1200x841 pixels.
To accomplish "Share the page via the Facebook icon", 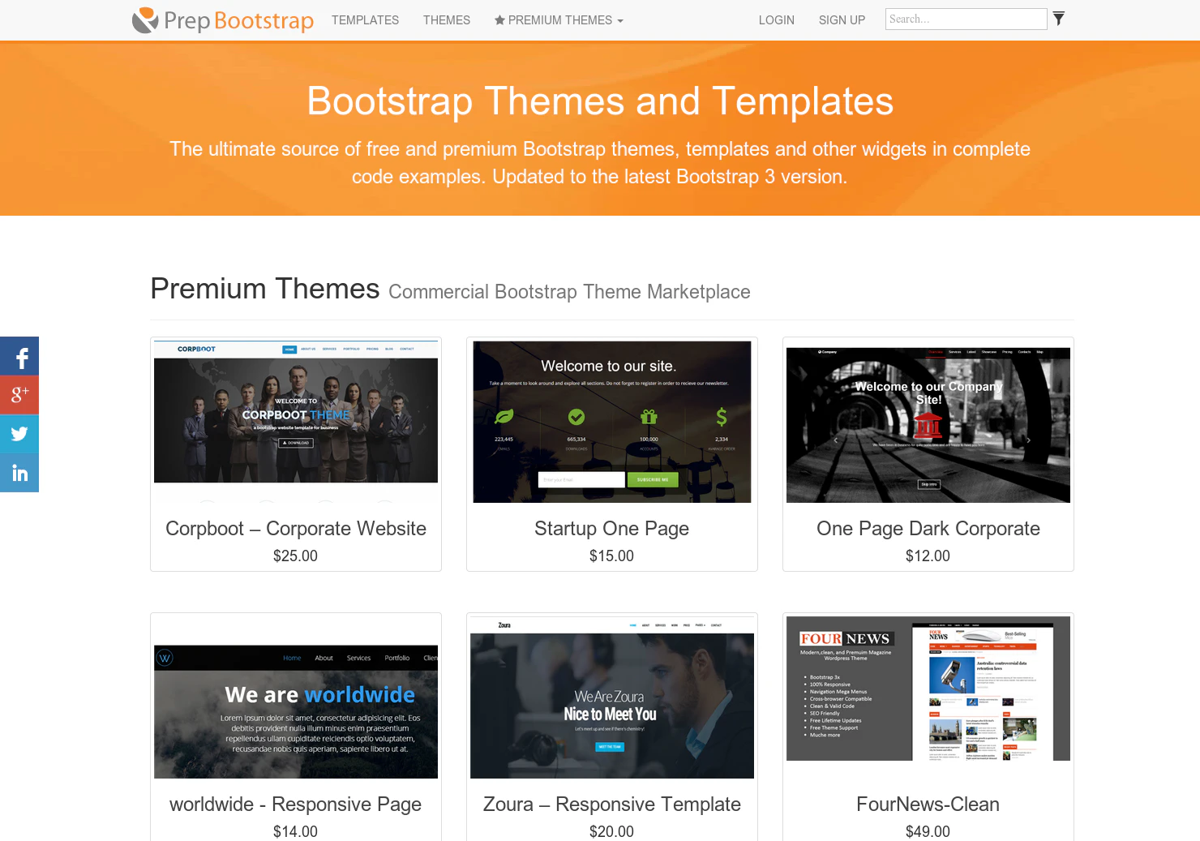I will click(x=19, y=356).
